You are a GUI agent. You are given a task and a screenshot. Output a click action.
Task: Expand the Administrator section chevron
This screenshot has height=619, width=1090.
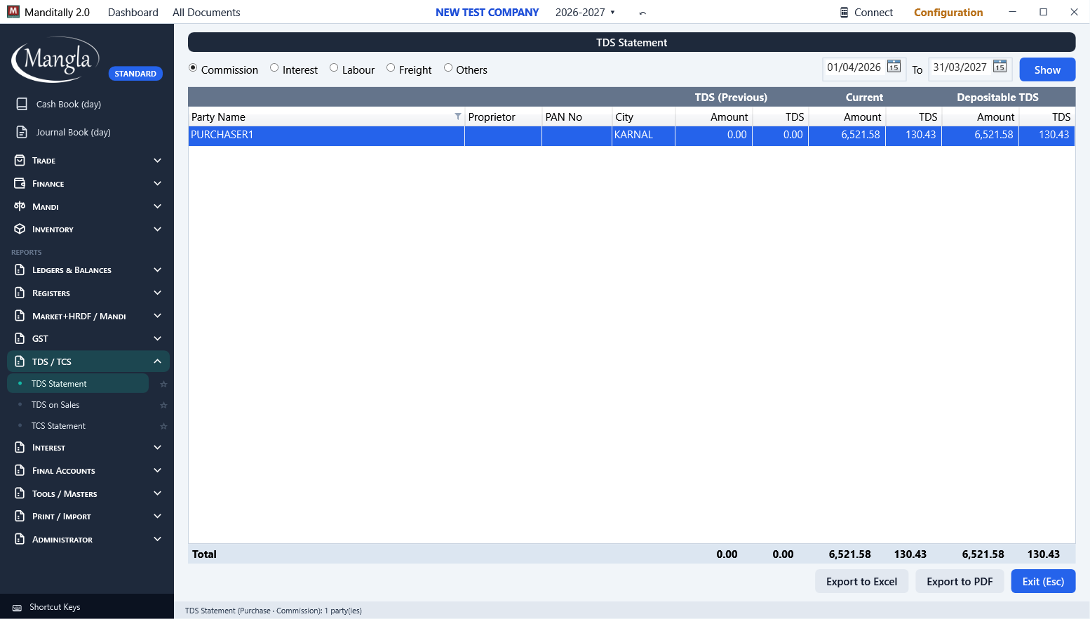158,539
